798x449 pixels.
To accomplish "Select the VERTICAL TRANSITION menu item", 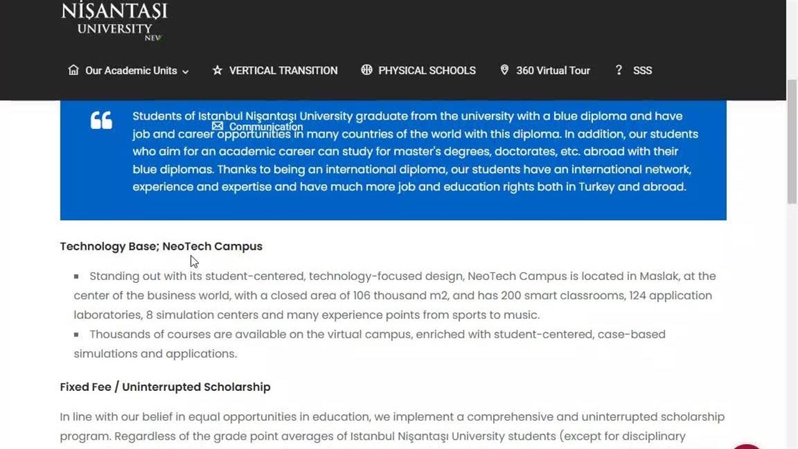I will [x=283, y=70].
